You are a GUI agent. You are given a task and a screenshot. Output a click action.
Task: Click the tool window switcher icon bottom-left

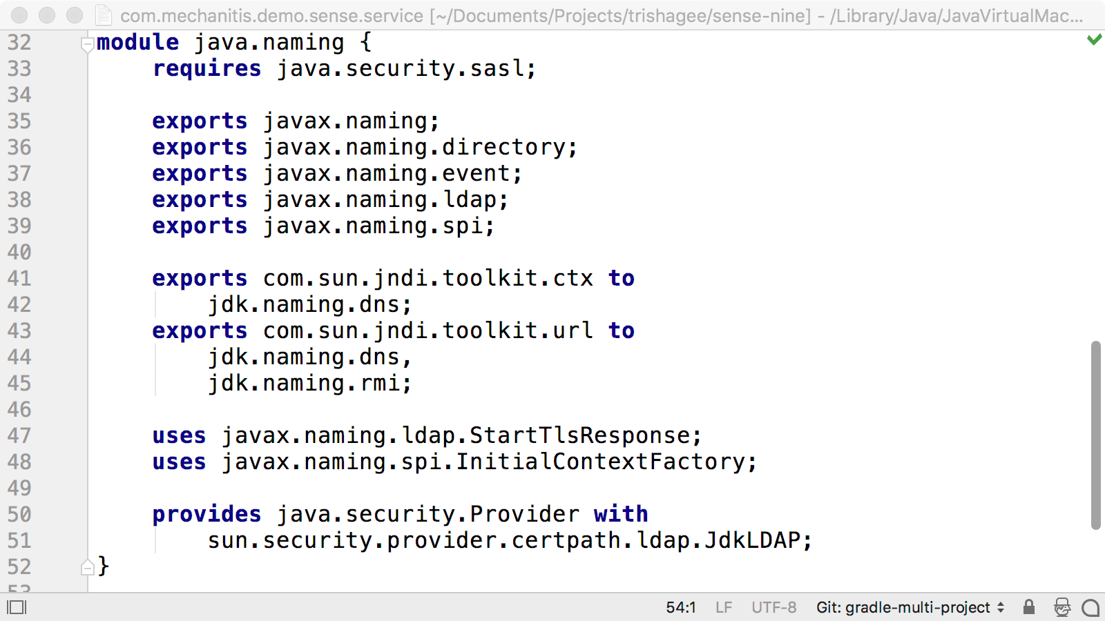(17, 607)
